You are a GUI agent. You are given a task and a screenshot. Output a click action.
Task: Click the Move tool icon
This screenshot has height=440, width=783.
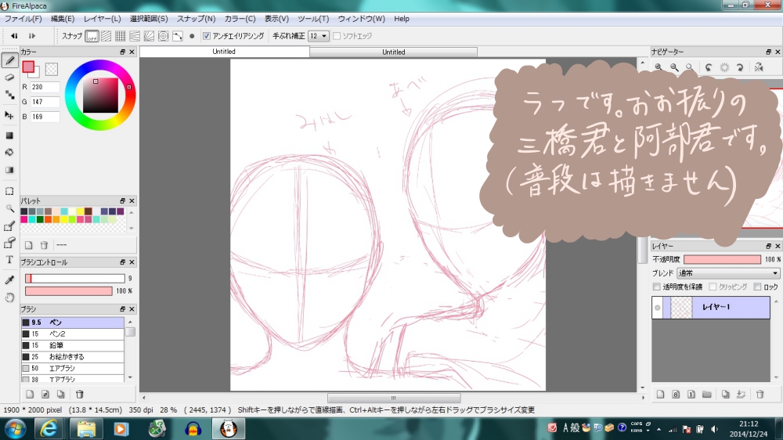(x=9, y=115)
